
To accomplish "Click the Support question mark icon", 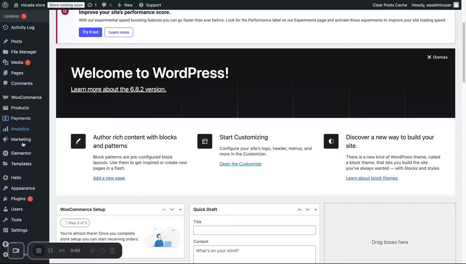I will (x=141, y=5).
